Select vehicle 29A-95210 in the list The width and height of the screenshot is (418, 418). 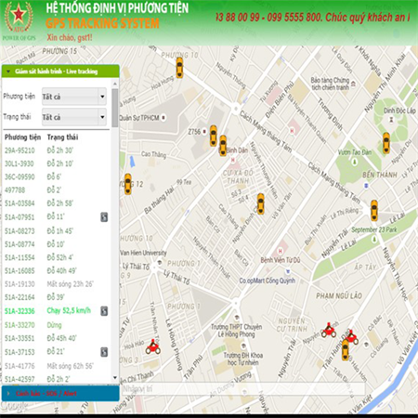(20, 150)
